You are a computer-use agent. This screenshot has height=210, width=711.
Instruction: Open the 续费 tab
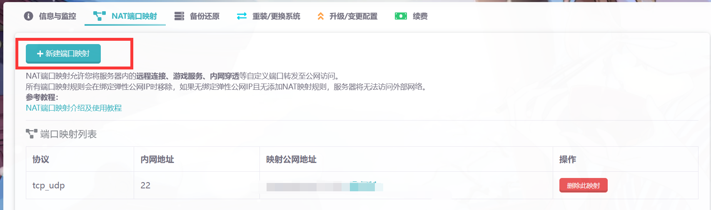(420, 16)
